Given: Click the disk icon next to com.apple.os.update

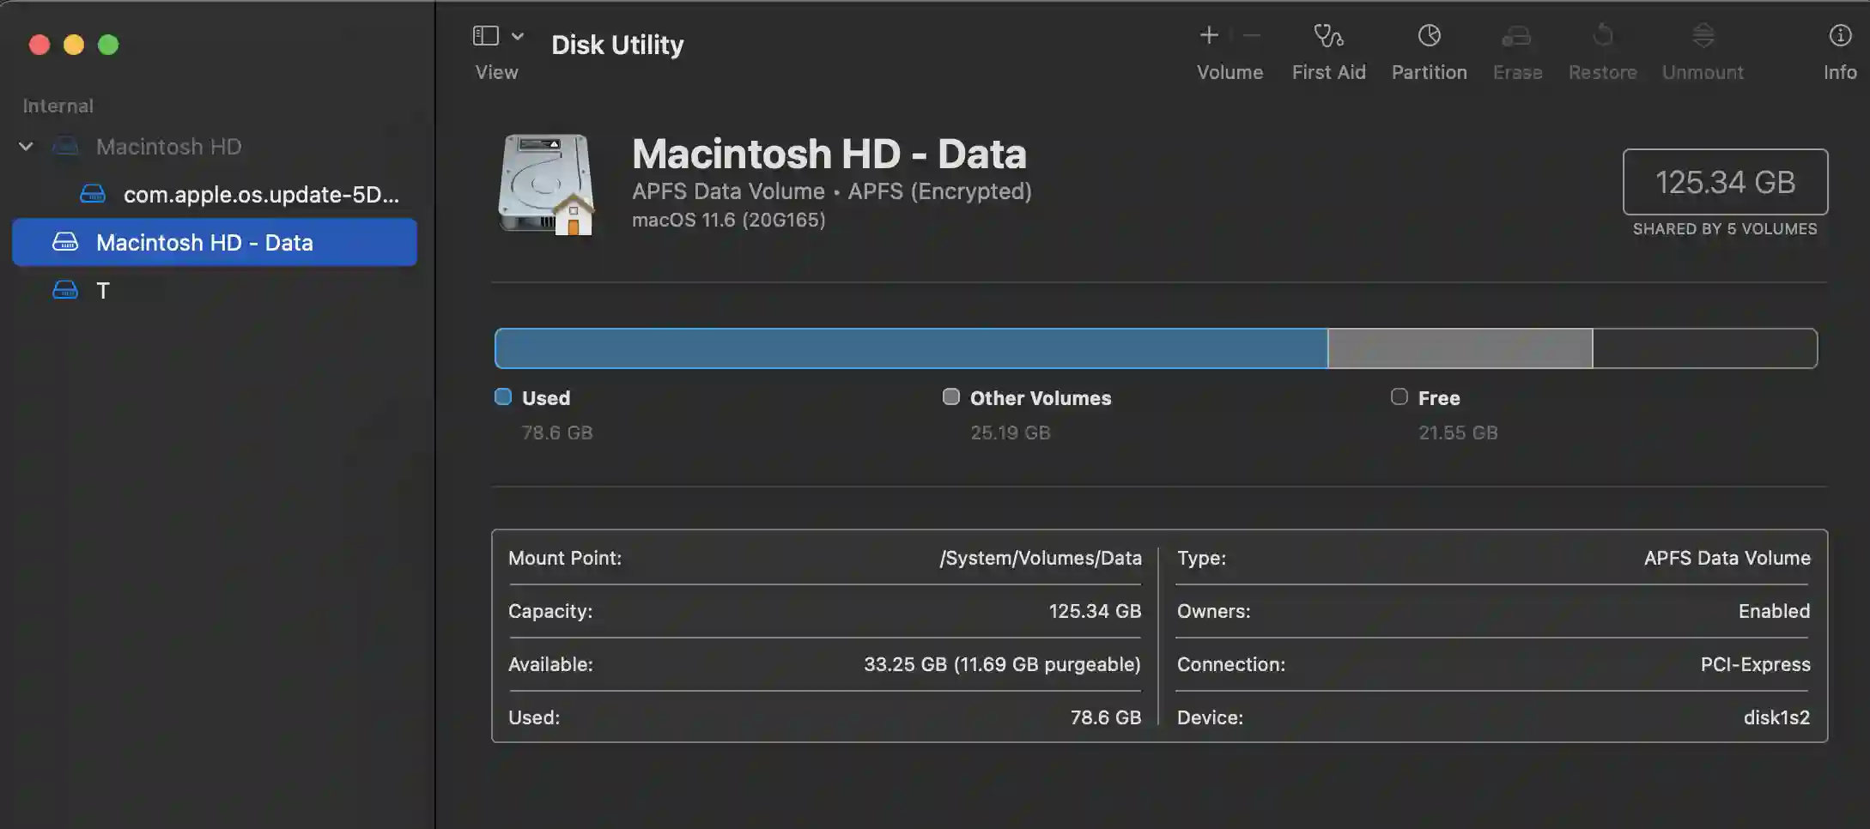Looking at the screenshot, I should tap(93, 194).
